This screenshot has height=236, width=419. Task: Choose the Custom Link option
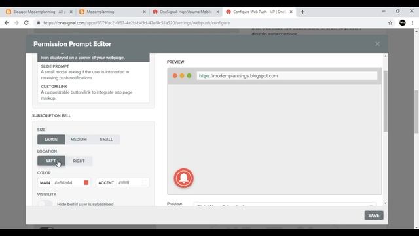pos(93,92)
